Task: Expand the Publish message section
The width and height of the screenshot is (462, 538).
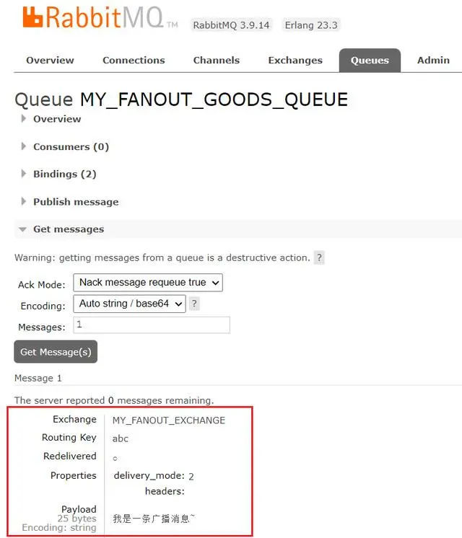Action: point(70,202)
